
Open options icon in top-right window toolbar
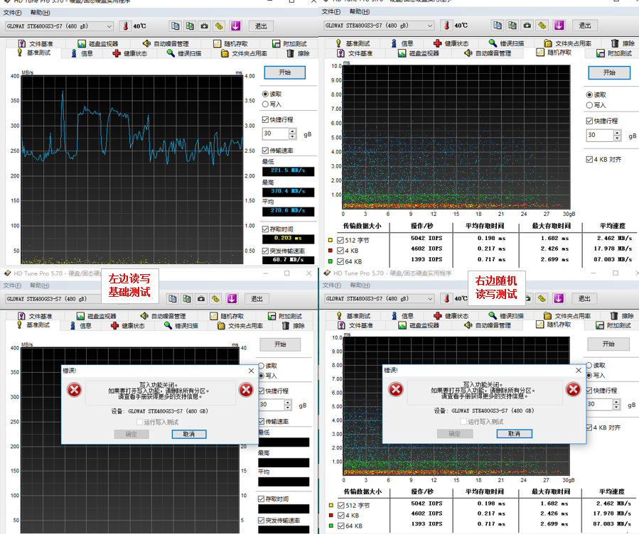coord(542,26)
